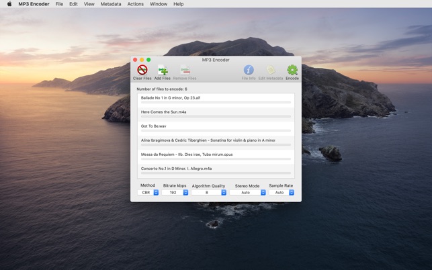Select Here Comes the Sun.m4a file
The height and width of the screenshot is (270, 432).
[216, 115]
